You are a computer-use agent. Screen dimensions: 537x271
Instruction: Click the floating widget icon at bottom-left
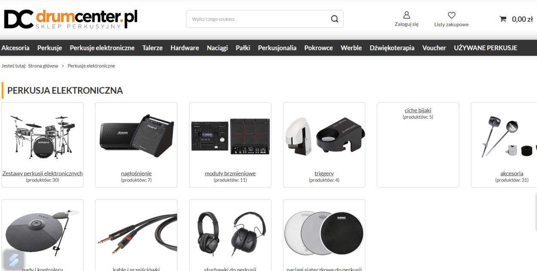tap(14, 260)
